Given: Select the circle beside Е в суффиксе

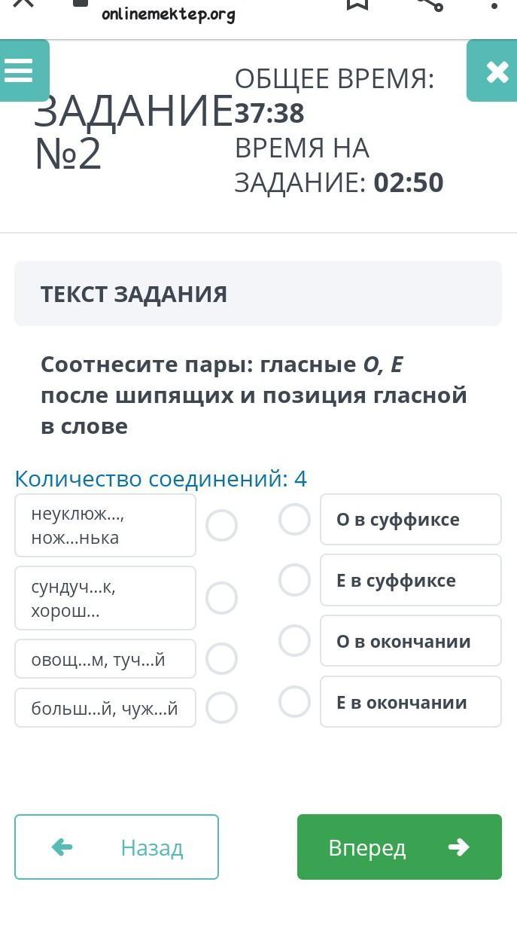Looking at the screenshot, I should click(294, 580).
